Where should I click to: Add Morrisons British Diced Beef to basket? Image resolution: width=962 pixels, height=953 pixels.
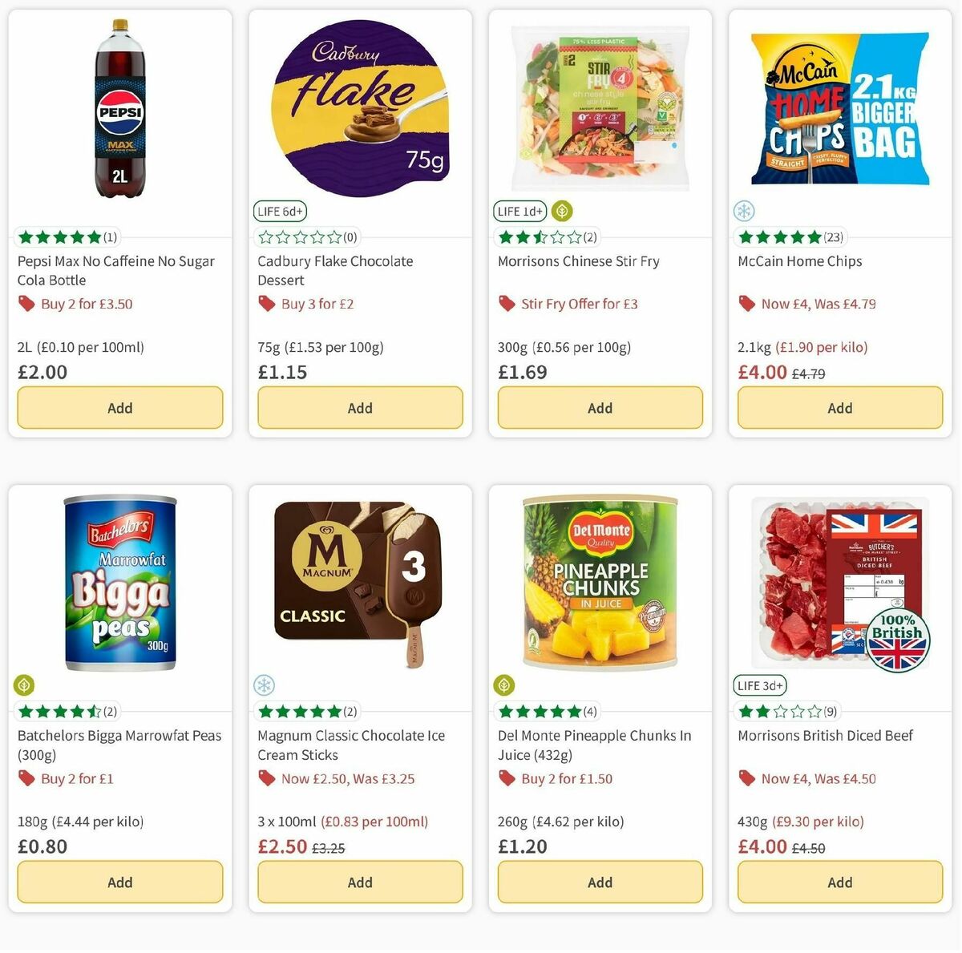(x=839, y=882)
